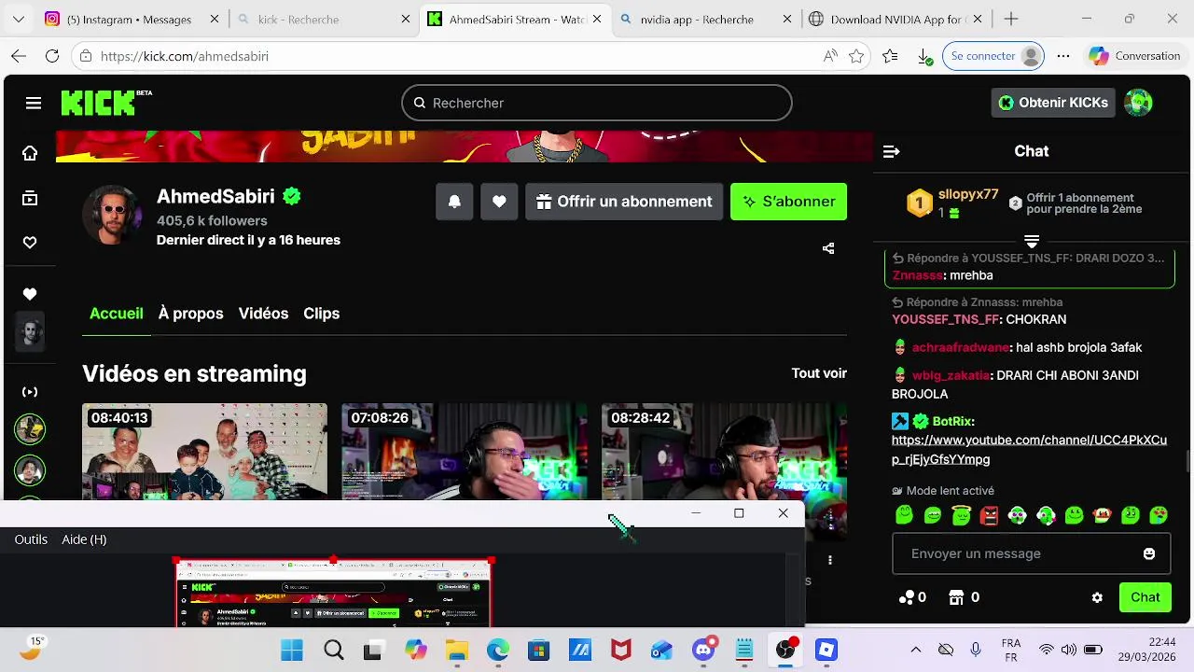Open the Kick hamburger menu
The height and width of the screenshot is (672, 1194).
34,103
